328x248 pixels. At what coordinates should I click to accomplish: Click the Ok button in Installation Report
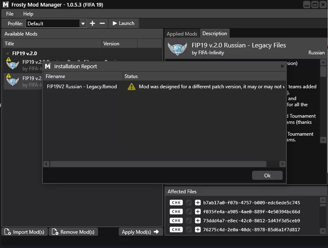click(267, 175)
